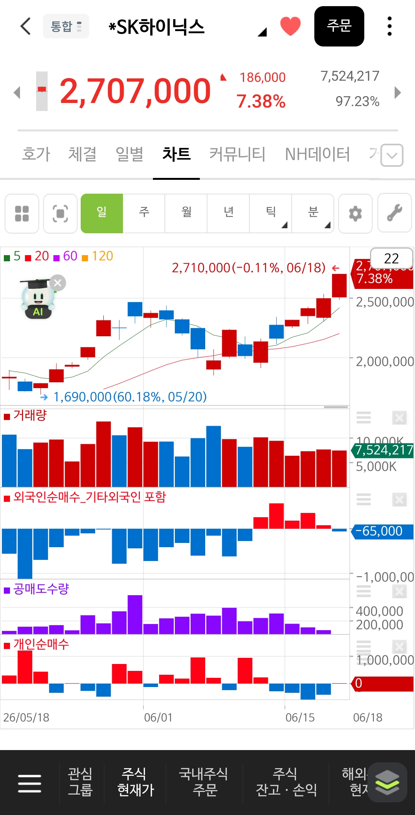Screen dimensions: 415x815
Task: Tap the -65,000 foreign net buy tag
Action: pyautogui.click(x=383, y=531)
